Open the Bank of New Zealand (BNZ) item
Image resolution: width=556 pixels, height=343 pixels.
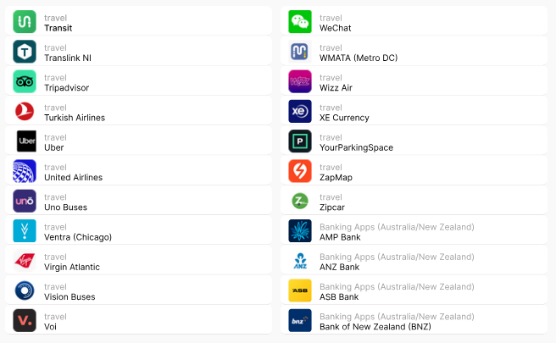click(x=415, y=321)
